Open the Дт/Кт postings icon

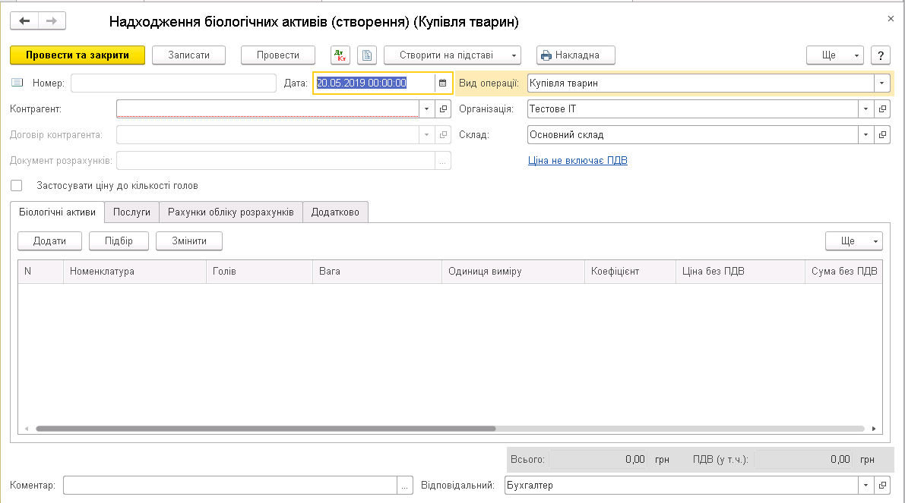pyautogui.click(x=340, y=55)
